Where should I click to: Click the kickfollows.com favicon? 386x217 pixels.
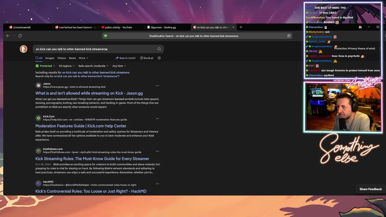pyautogui.click(x=38, y=151)
